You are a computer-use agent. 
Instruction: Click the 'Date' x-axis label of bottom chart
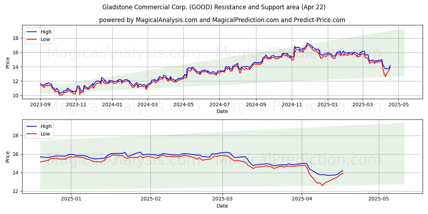tap(222, 206)
